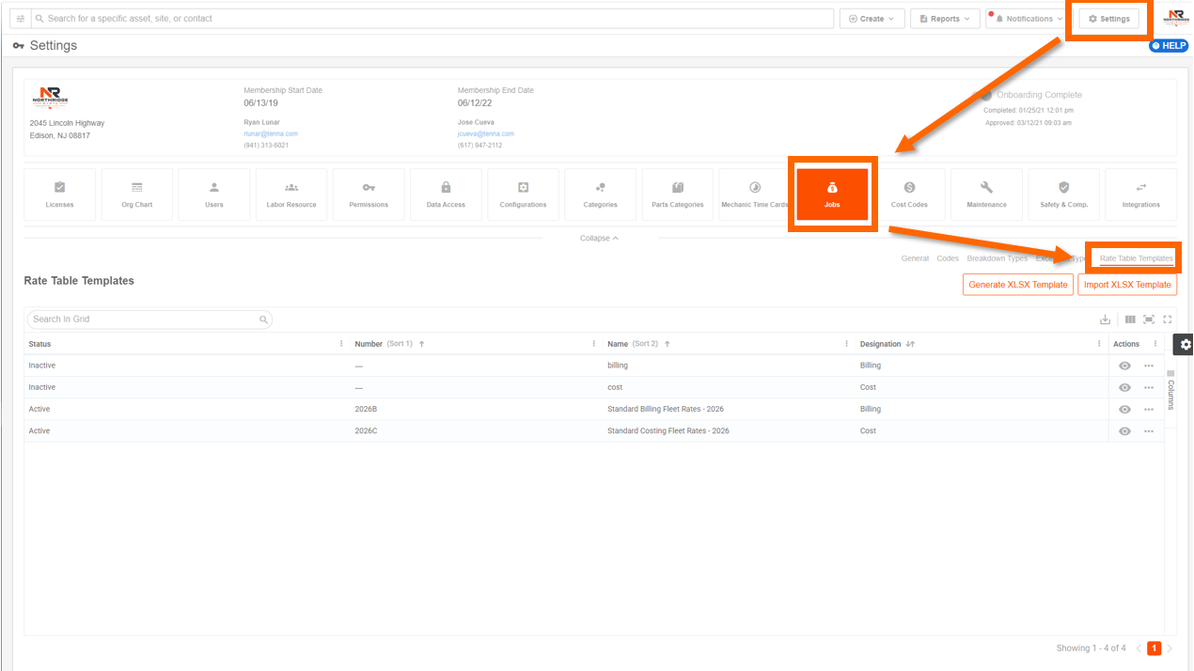Image resolution: width=1194 pixels, height=671 pixels.
Task: Open the Parts Categories tile
Action: point(678,195)
